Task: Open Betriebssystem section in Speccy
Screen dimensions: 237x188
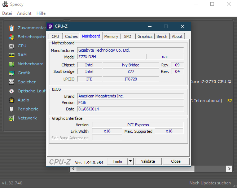Action: tap(32, 37)
